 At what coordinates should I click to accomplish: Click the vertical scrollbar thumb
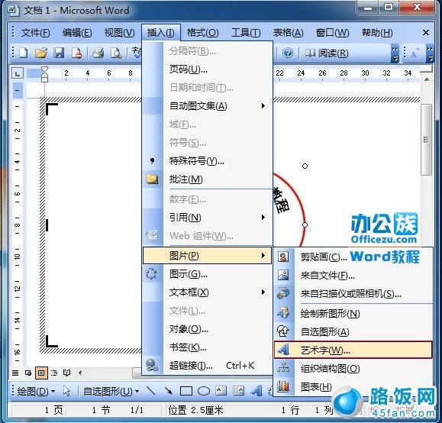coord(426,140)
